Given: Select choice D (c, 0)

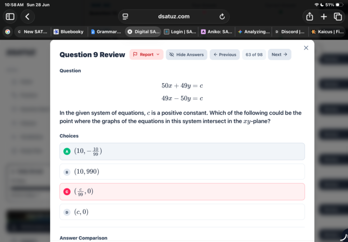Looking at the screenshot, I should pyautogui.click(x=182, y=212).
